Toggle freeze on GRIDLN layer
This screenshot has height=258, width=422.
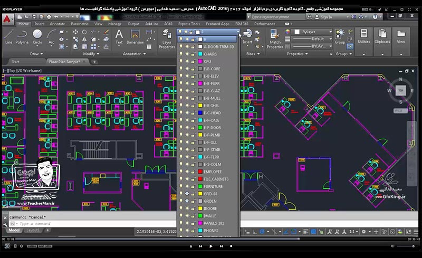[x=187, y=201]
